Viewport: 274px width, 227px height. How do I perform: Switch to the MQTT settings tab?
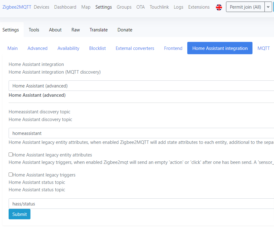(x=264, y=48)
